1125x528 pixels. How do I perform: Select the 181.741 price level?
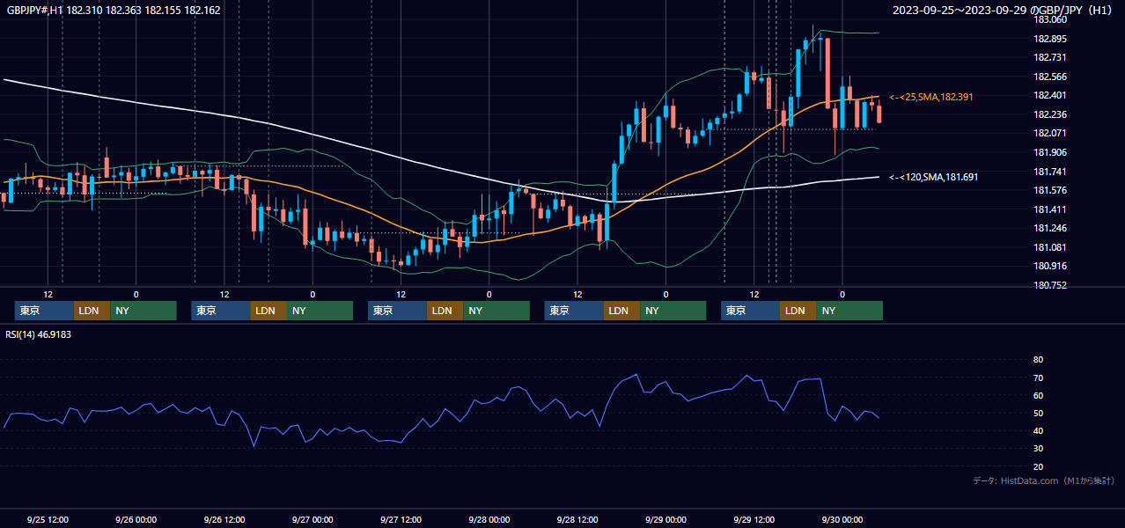(1049, 172)
